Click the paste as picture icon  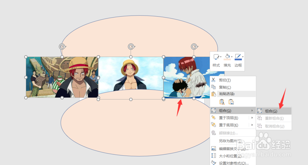[x=231, y=102]
